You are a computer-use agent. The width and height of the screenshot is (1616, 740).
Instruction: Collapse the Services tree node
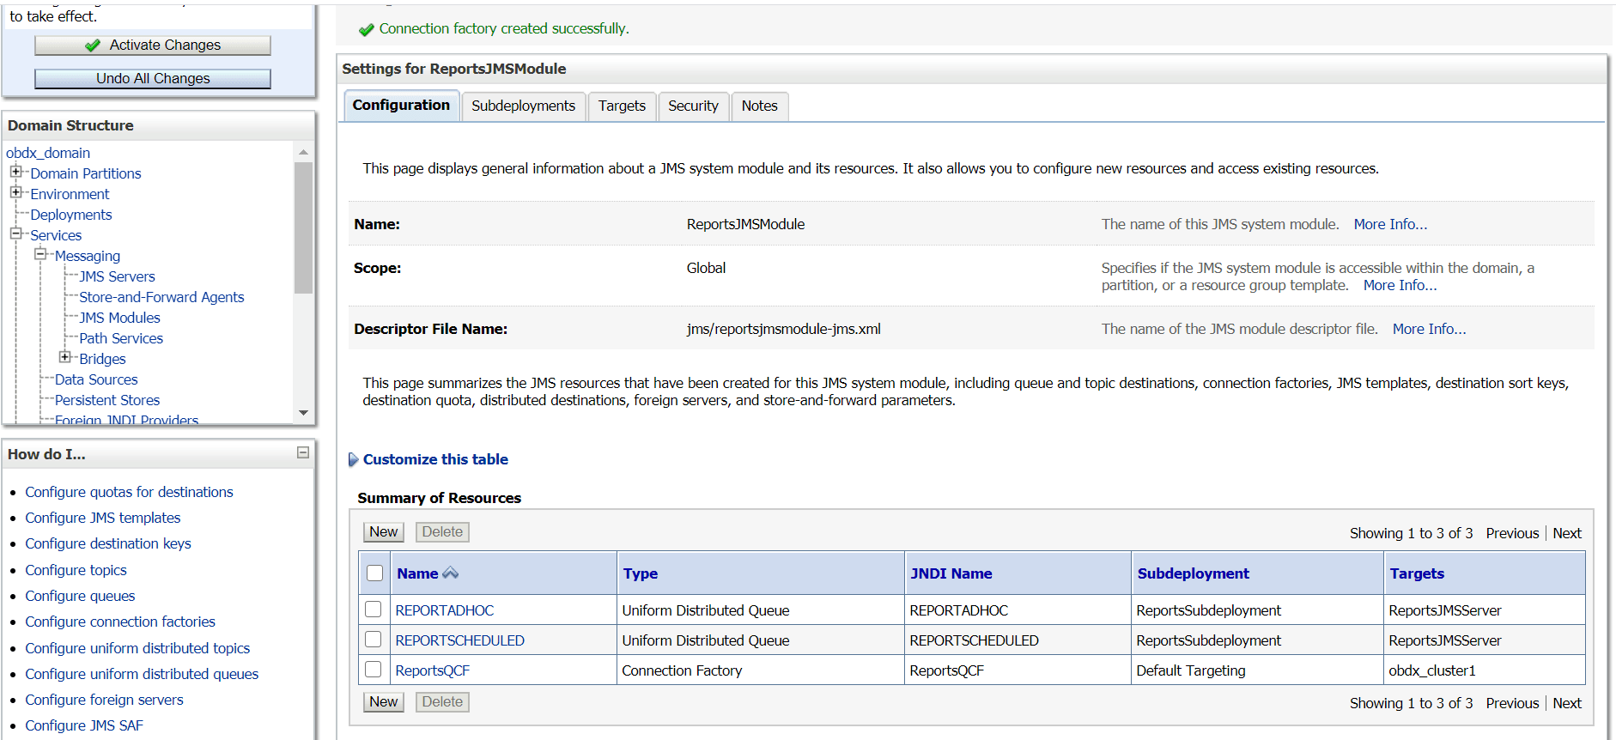pyautogui.click(x=15, y=234)
